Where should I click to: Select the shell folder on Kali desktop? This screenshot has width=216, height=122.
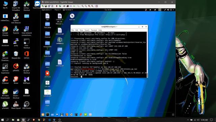click(x=60, y=50)
